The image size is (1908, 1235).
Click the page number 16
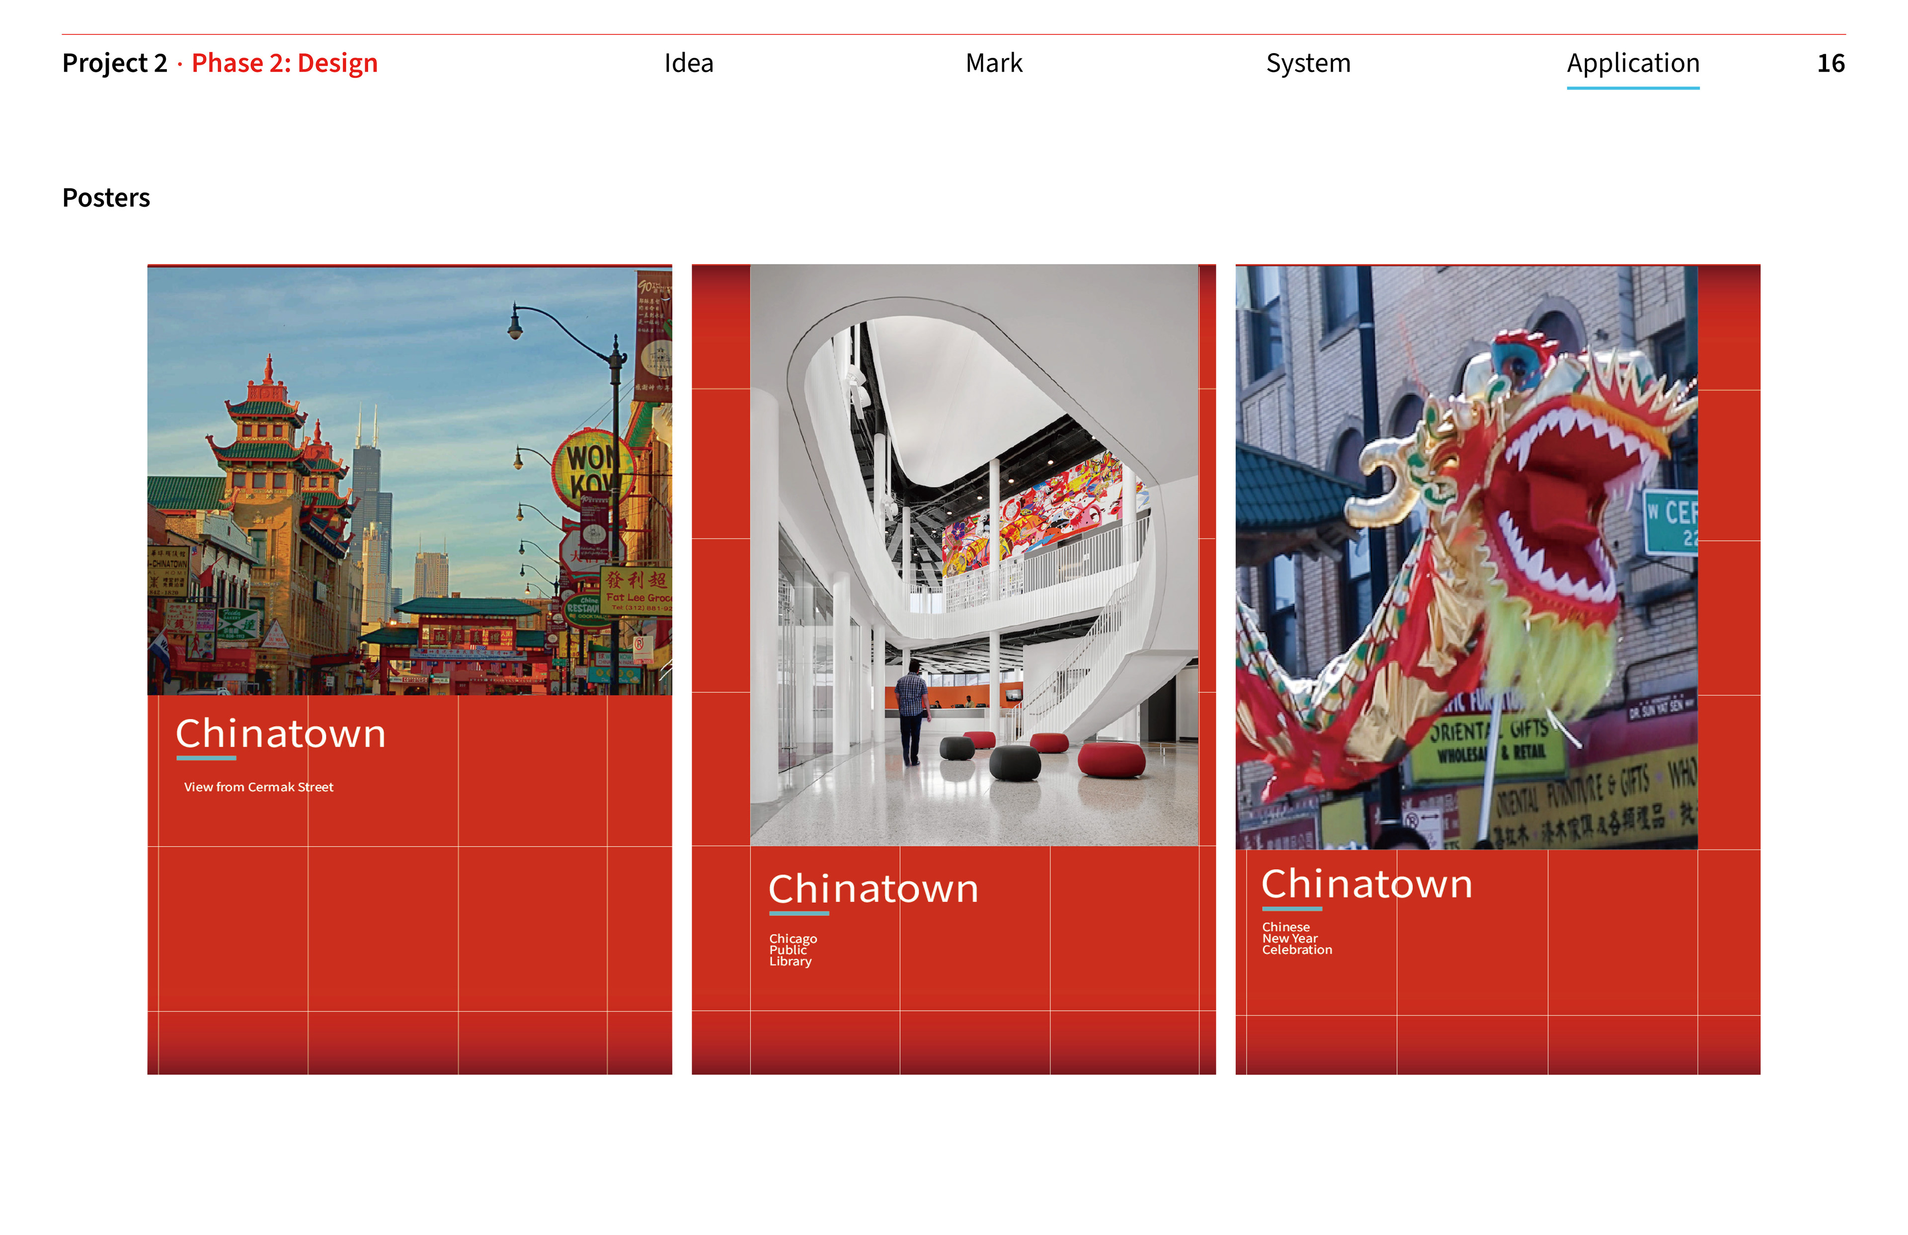coord(1831,63)
